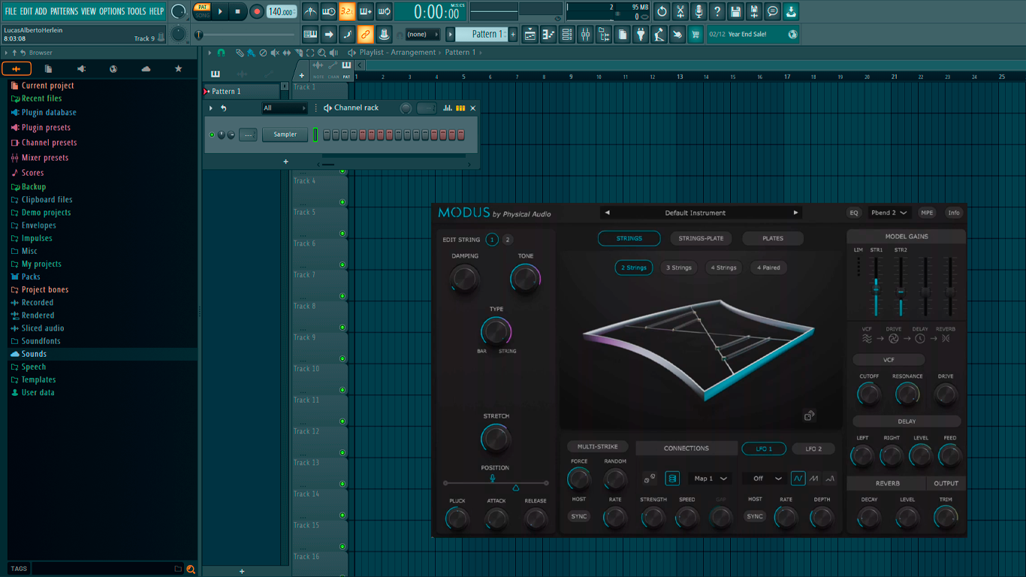
Task: Click the undo history icon in toolbar
Action: point(662,11)
